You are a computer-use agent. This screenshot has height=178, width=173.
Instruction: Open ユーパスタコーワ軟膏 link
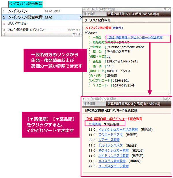tap(113, 166)
